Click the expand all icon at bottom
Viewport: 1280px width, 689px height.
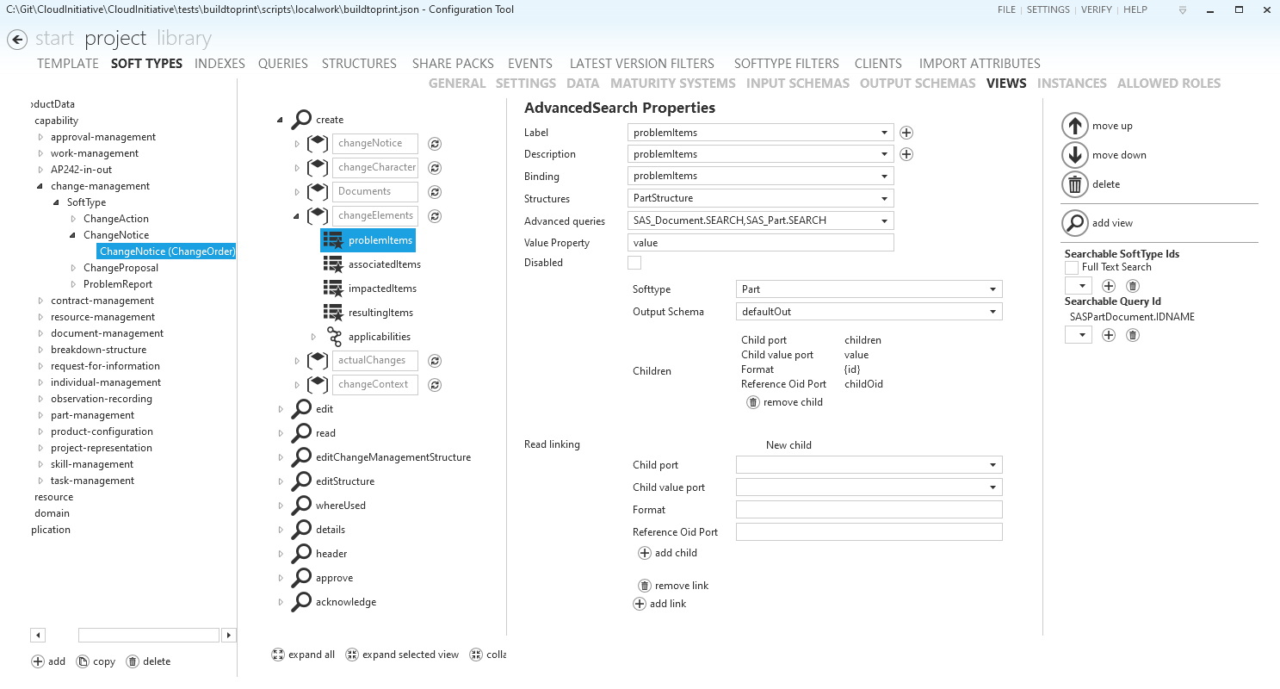pos(277,655)
